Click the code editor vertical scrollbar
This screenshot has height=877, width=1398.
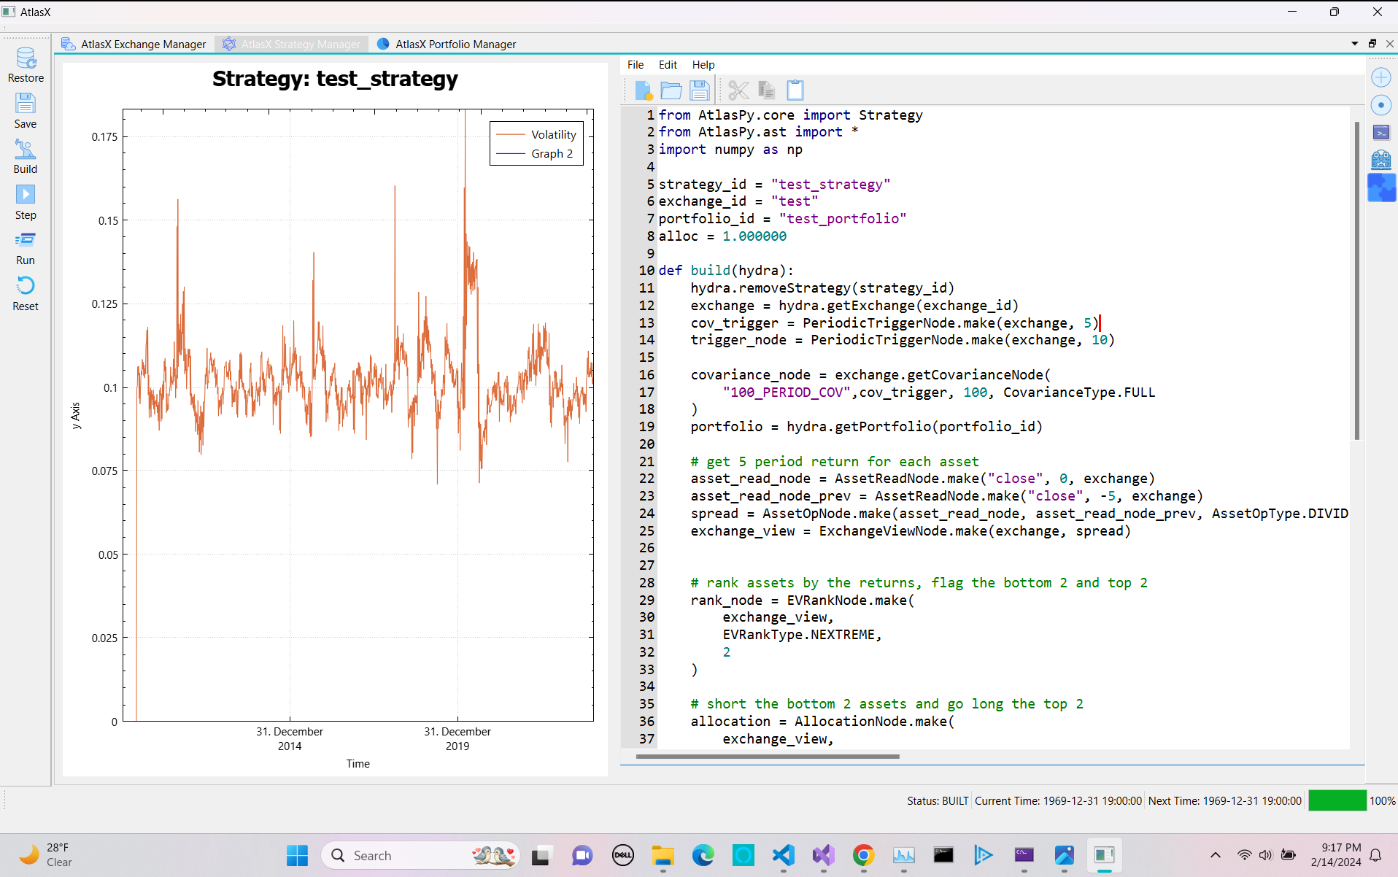click(1357, 281)
